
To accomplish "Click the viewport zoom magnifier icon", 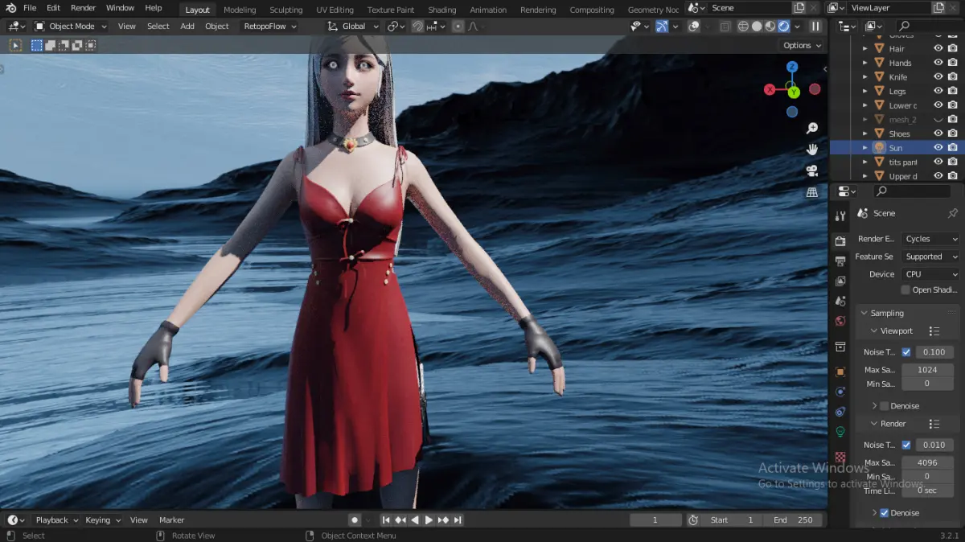I will click(812, 129).
